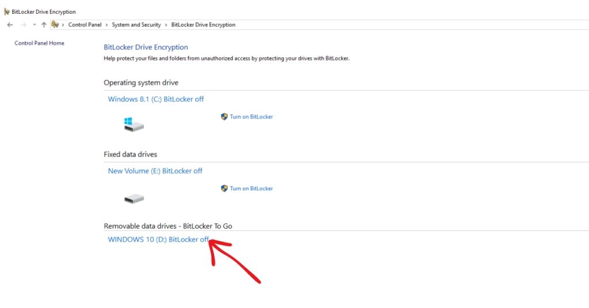
Task: Expand chevron after Control Panel breadcrumb
Action: (x=106, y=25)
